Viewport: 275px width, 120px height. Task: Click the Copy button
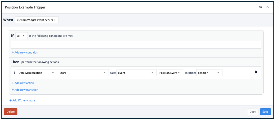[252, 112]
